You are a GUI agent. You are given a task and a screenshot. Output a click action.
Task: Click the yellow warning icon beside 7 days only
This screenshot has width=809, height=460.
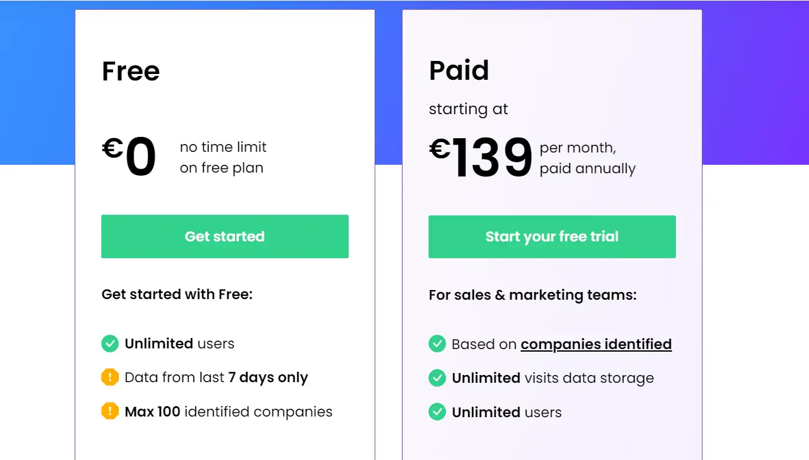[x=110, y=377]
